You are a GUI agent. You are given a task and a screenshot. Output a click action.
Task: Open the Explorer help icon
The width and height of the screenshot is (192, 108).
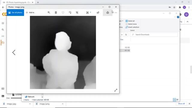pyautogui.click(x=178, y=17)
